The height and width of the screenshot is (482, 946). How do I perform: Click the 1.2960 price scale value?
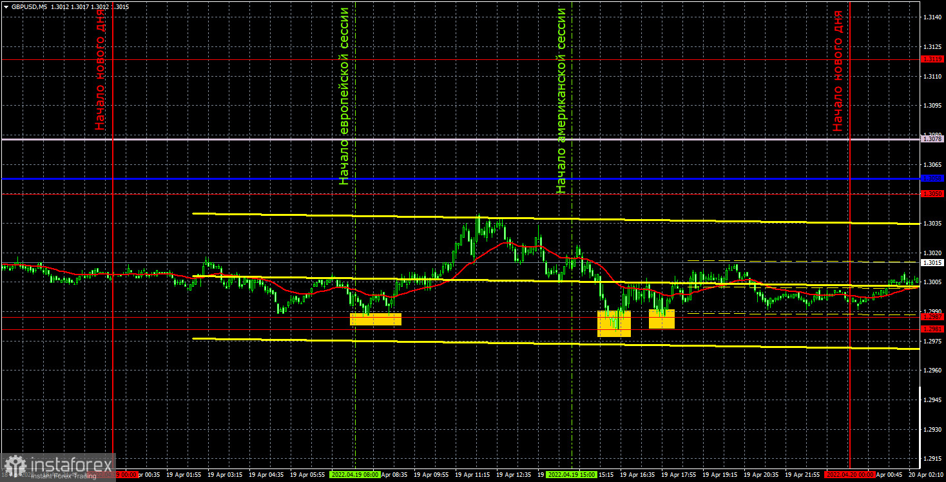click(932, 370)
